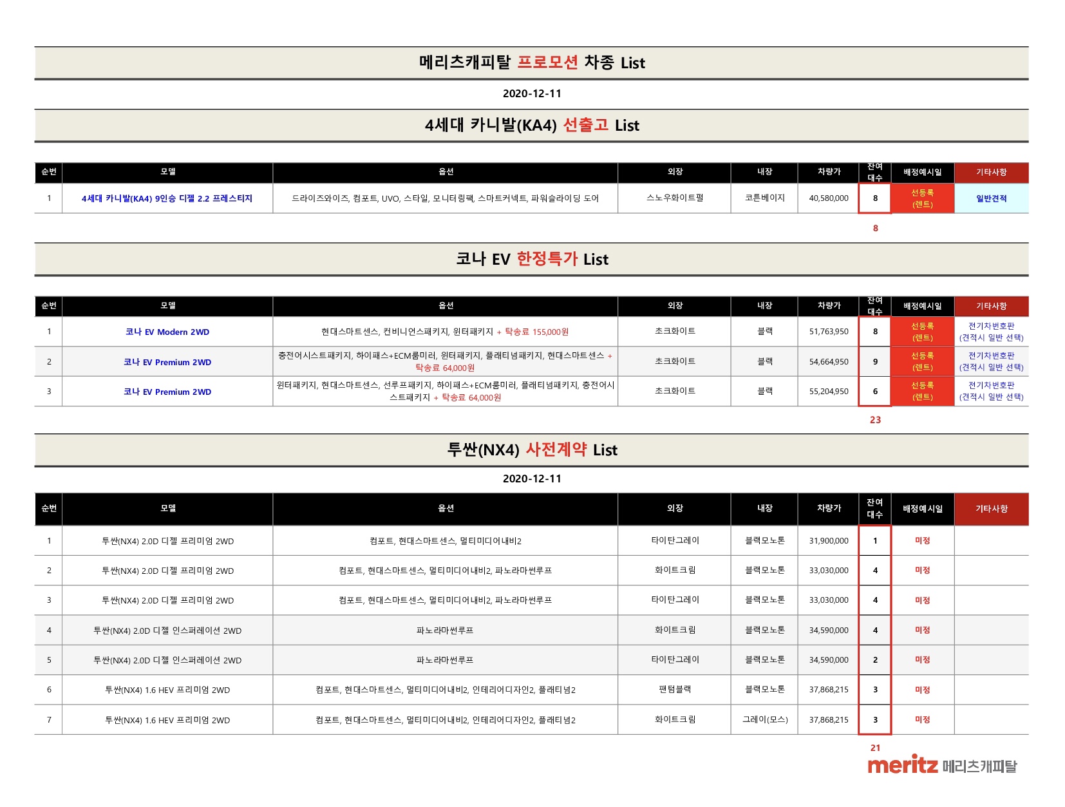Select the 메리츠캐피탈 프로모션 차종 List title
The height and width of the screenshot is (807, 1065).
[532, 62]
